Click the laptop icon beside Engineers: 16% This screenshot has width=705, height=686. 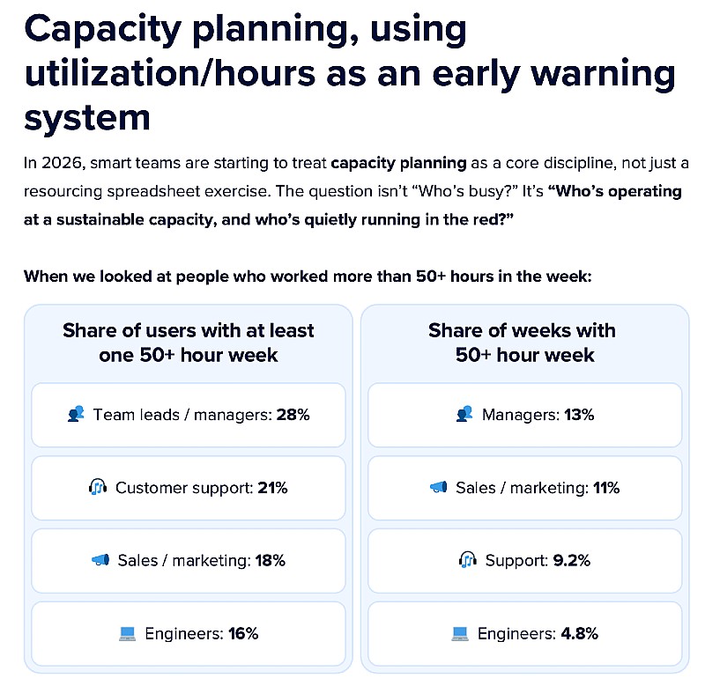(x=128, y=633)
